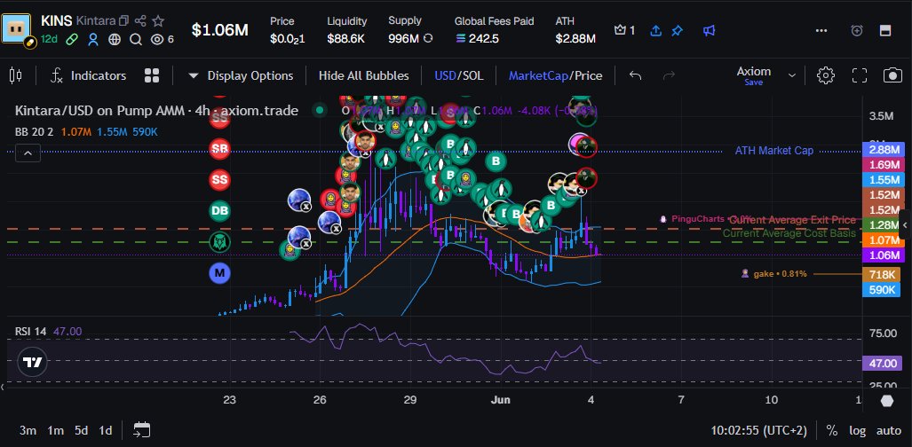Select the 1m date range
This screenshot has height=447, width=912.
coord(55,431)
